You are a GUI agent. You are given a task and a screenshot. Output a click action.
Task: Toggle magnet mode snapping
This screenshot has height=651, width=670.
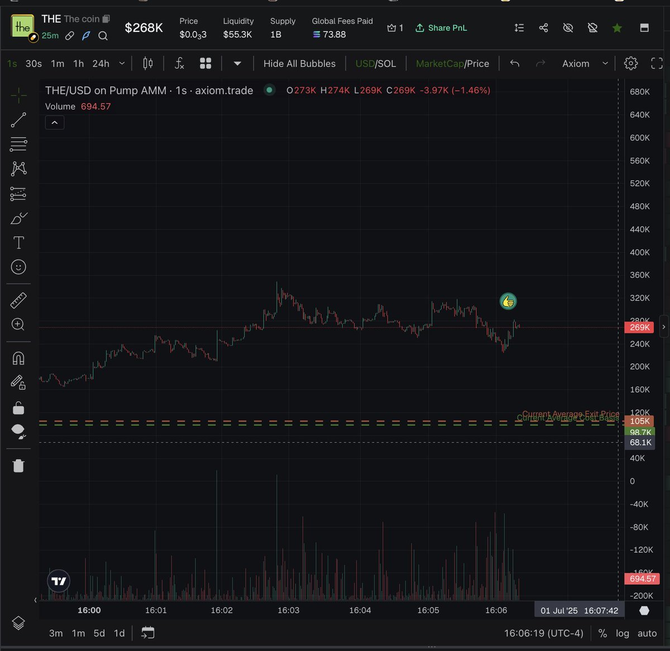pos(18,358)
